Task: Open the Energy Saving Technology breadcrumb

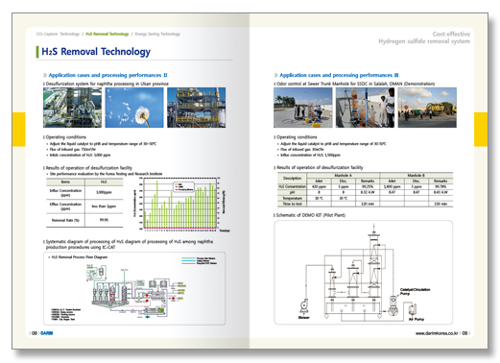Action: [x=157, y=34]
